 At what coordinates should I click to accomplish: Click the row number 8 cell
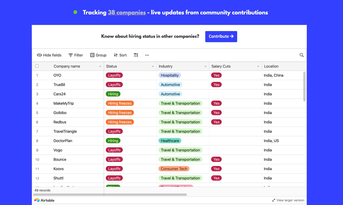coord(37,141)
